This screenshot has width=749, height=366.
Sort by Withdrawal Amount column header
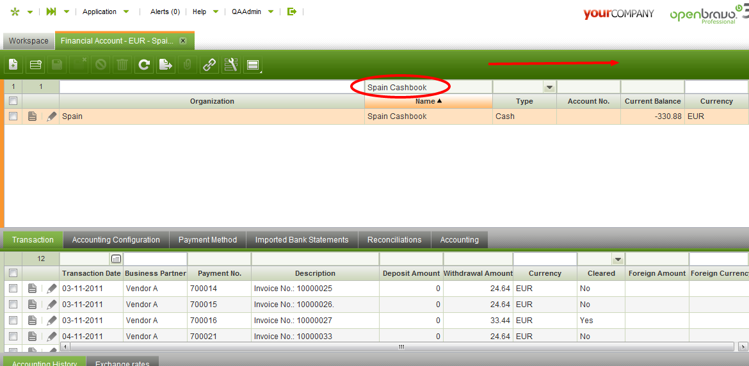478,273
